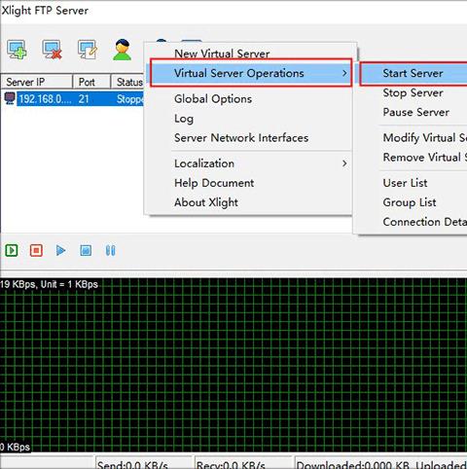Select Log menu entry
The height and width of the screenshot is (469, 467).
(184, 119)
